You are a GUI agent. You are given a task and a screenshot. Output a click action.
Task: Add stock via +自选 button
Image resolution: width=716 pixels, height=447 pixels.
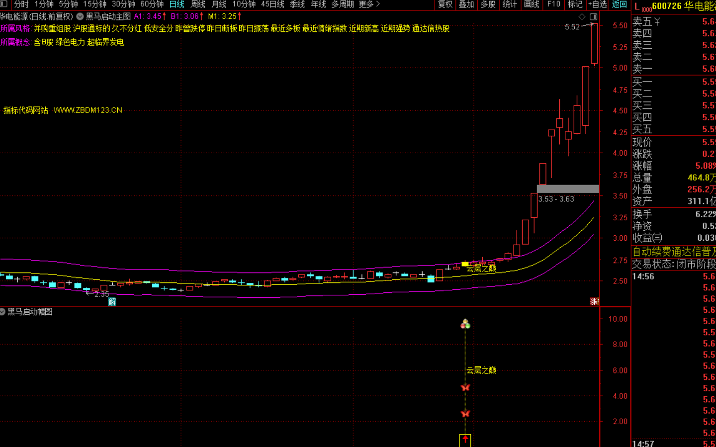(x=597, y=4)
